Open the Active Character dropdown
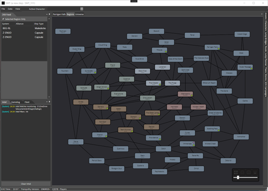The width and height of the screenshot is (268, 191). [x=82, y=8]
